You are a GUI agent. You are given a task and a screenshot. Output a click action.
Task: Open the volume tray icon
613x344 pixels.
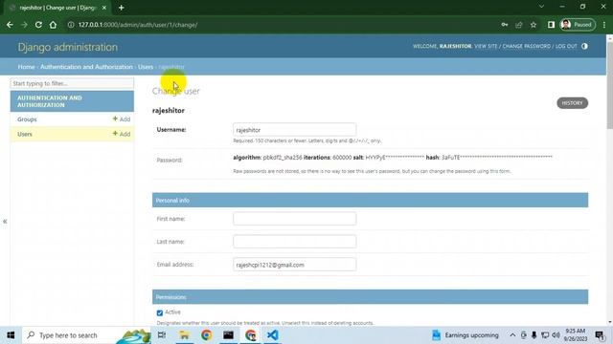(556, 335)
